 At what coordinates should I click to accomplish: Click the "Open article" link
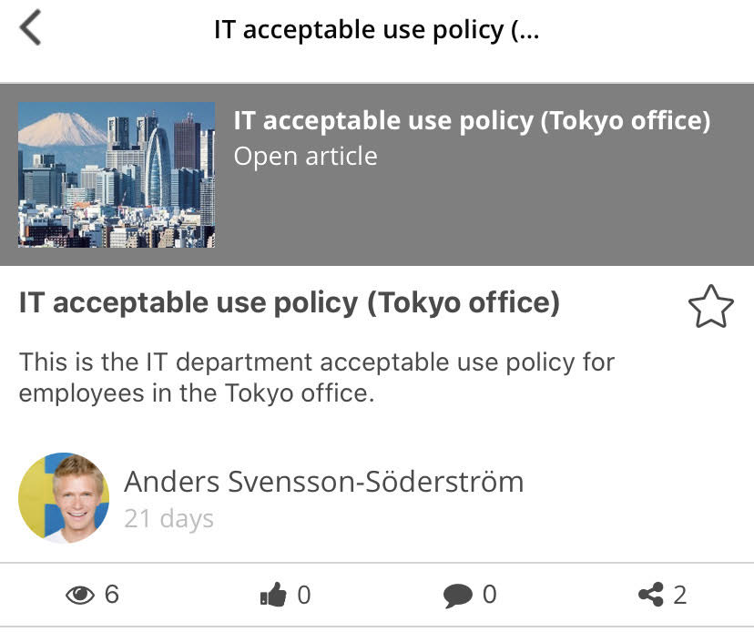point(305,157)
